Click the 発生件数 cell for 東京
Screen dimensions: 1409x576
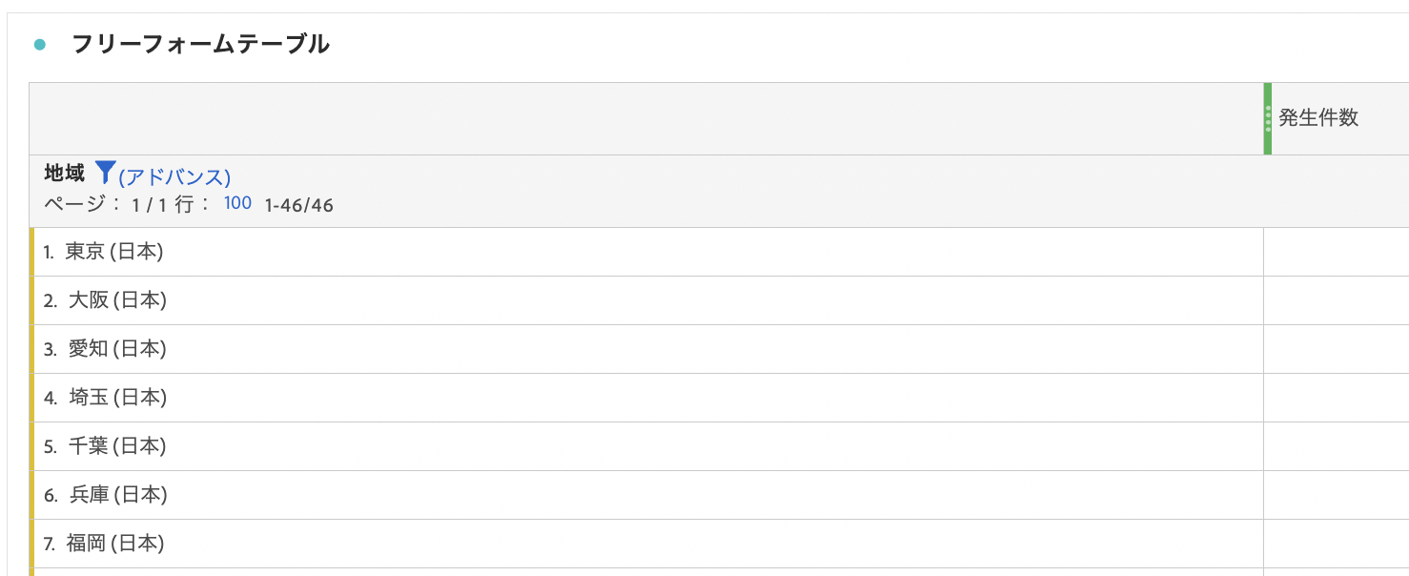pos(1337,252)
